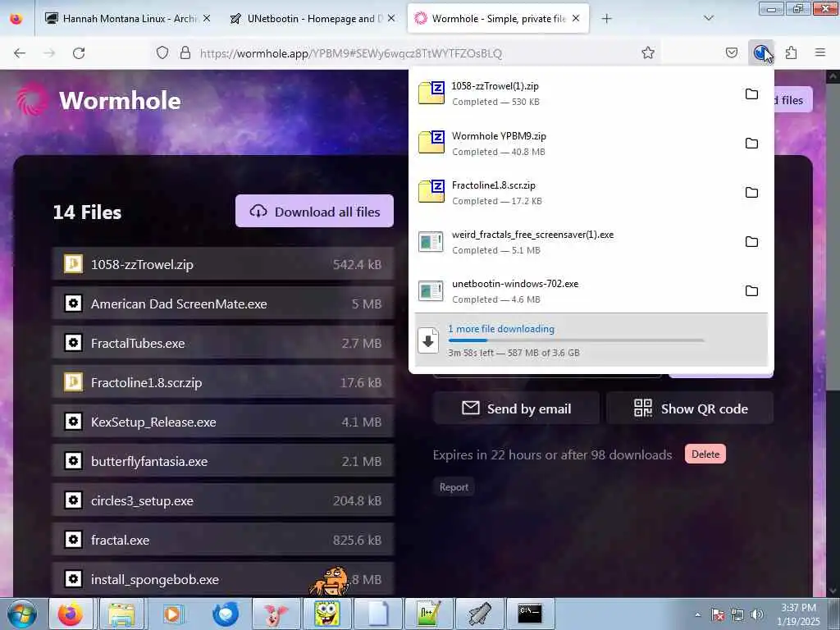Close the UNetbootin tab

pos(391,18)
